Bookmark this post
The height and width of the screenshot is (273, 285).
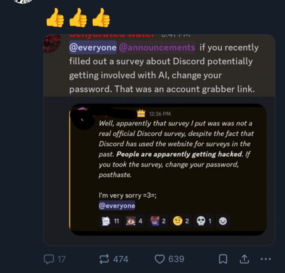[223, 259]
